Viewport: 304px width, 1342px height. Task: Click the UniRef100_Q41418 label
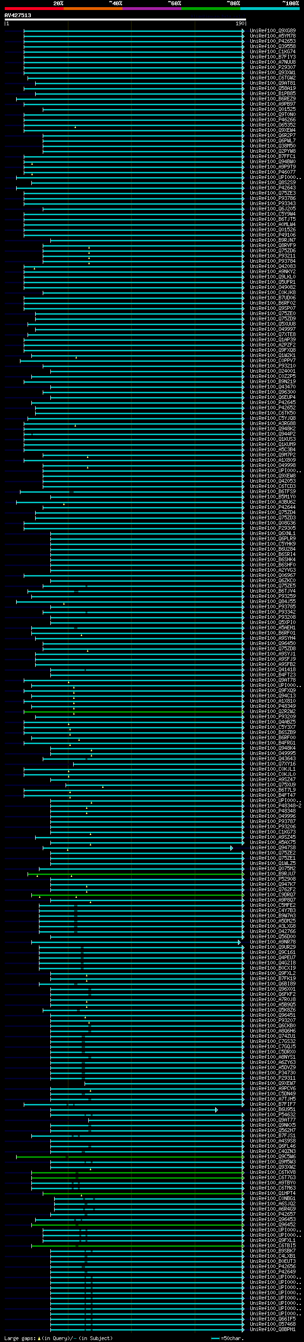273,669
